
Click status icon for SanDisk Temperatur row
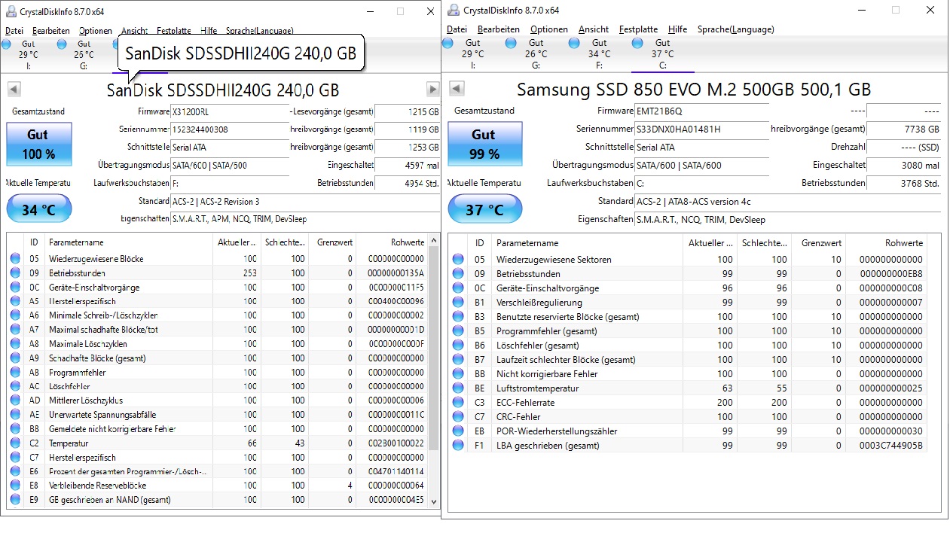coord(15,443)
